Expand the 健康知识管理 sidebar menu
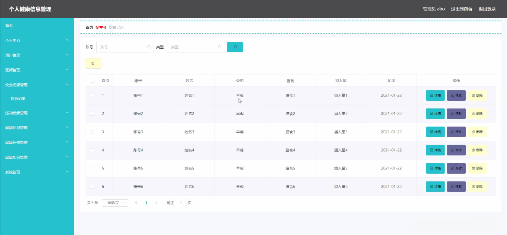Screen dimensions: 507x235 coord(37,157)
